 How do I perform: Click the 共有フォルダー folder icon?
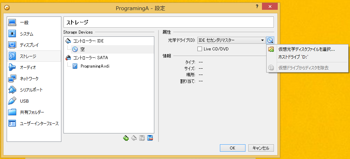(x=12, y=112)
